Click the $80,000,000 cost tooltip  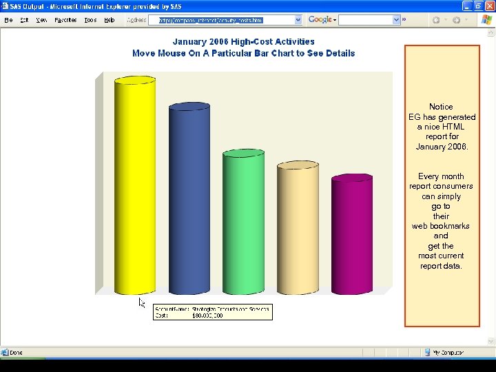coord(213,312)
